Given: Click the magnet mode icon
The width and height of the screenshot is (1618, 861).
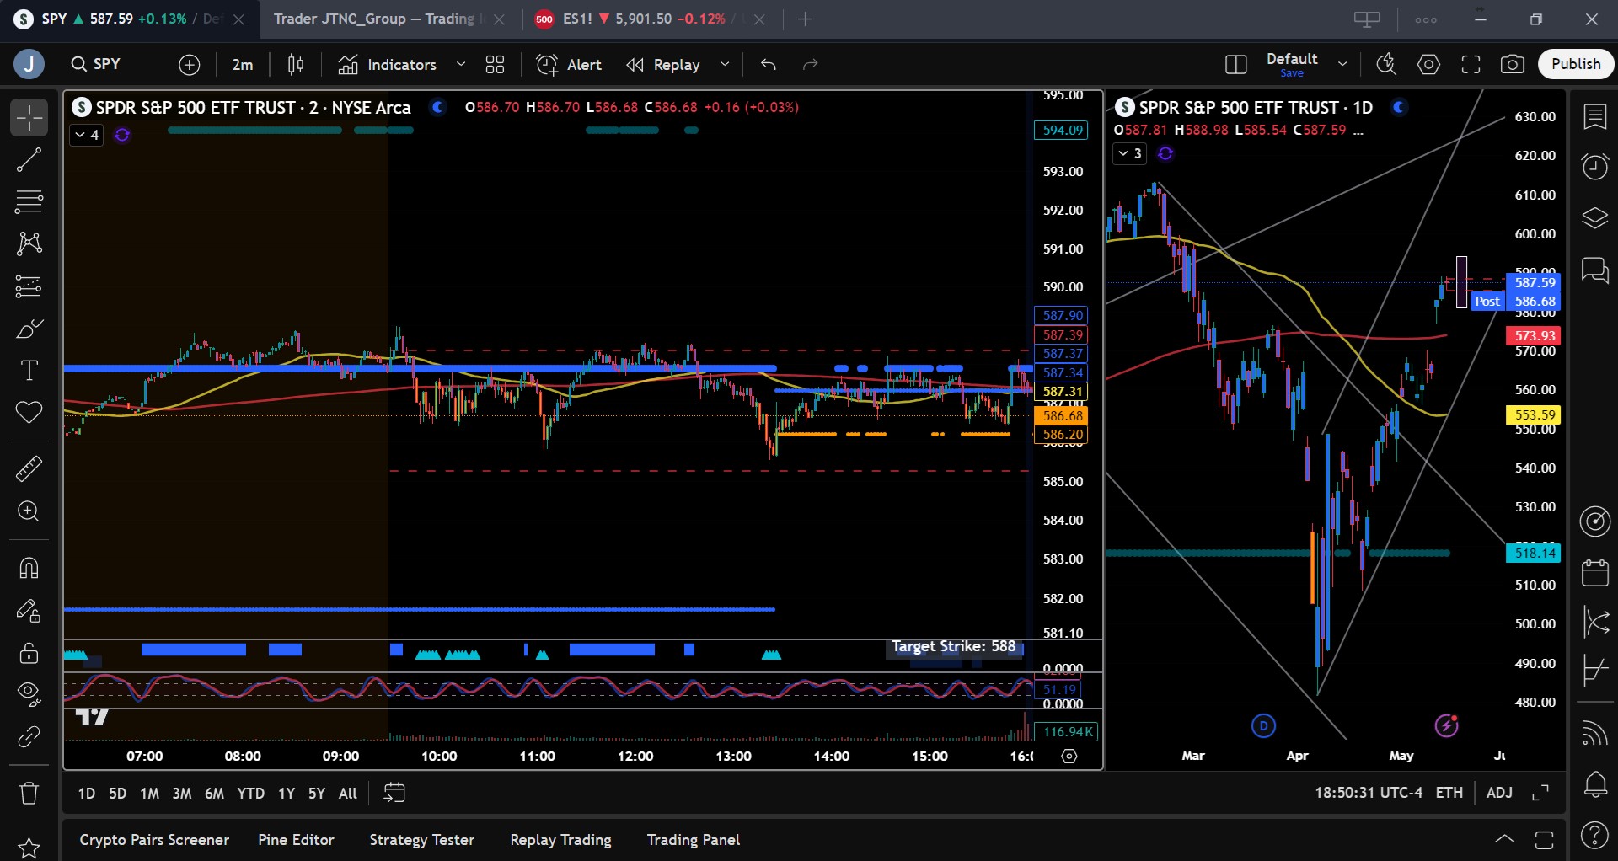Looking at the screenshot, I should [x=29, y=569].
